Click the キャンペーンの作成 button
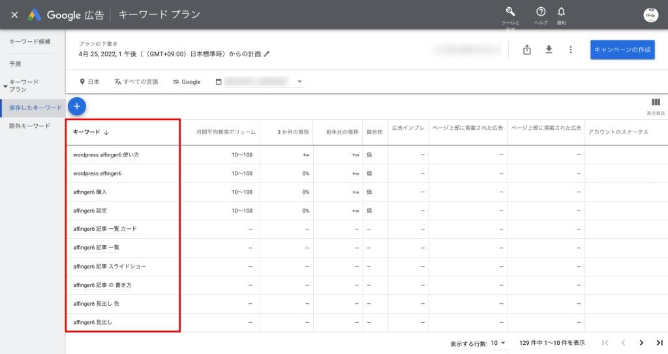 coord(622,50)
